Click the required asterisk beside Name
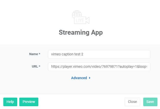The height and width of the screenshot is (109, 160). tap(40, 54)
